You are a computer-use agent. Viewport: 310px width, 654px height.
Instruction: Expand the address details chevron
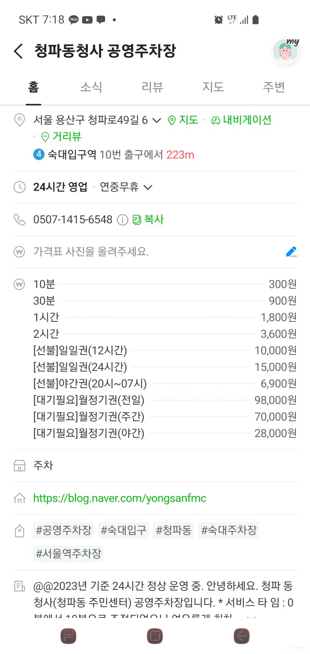[157, 120]
